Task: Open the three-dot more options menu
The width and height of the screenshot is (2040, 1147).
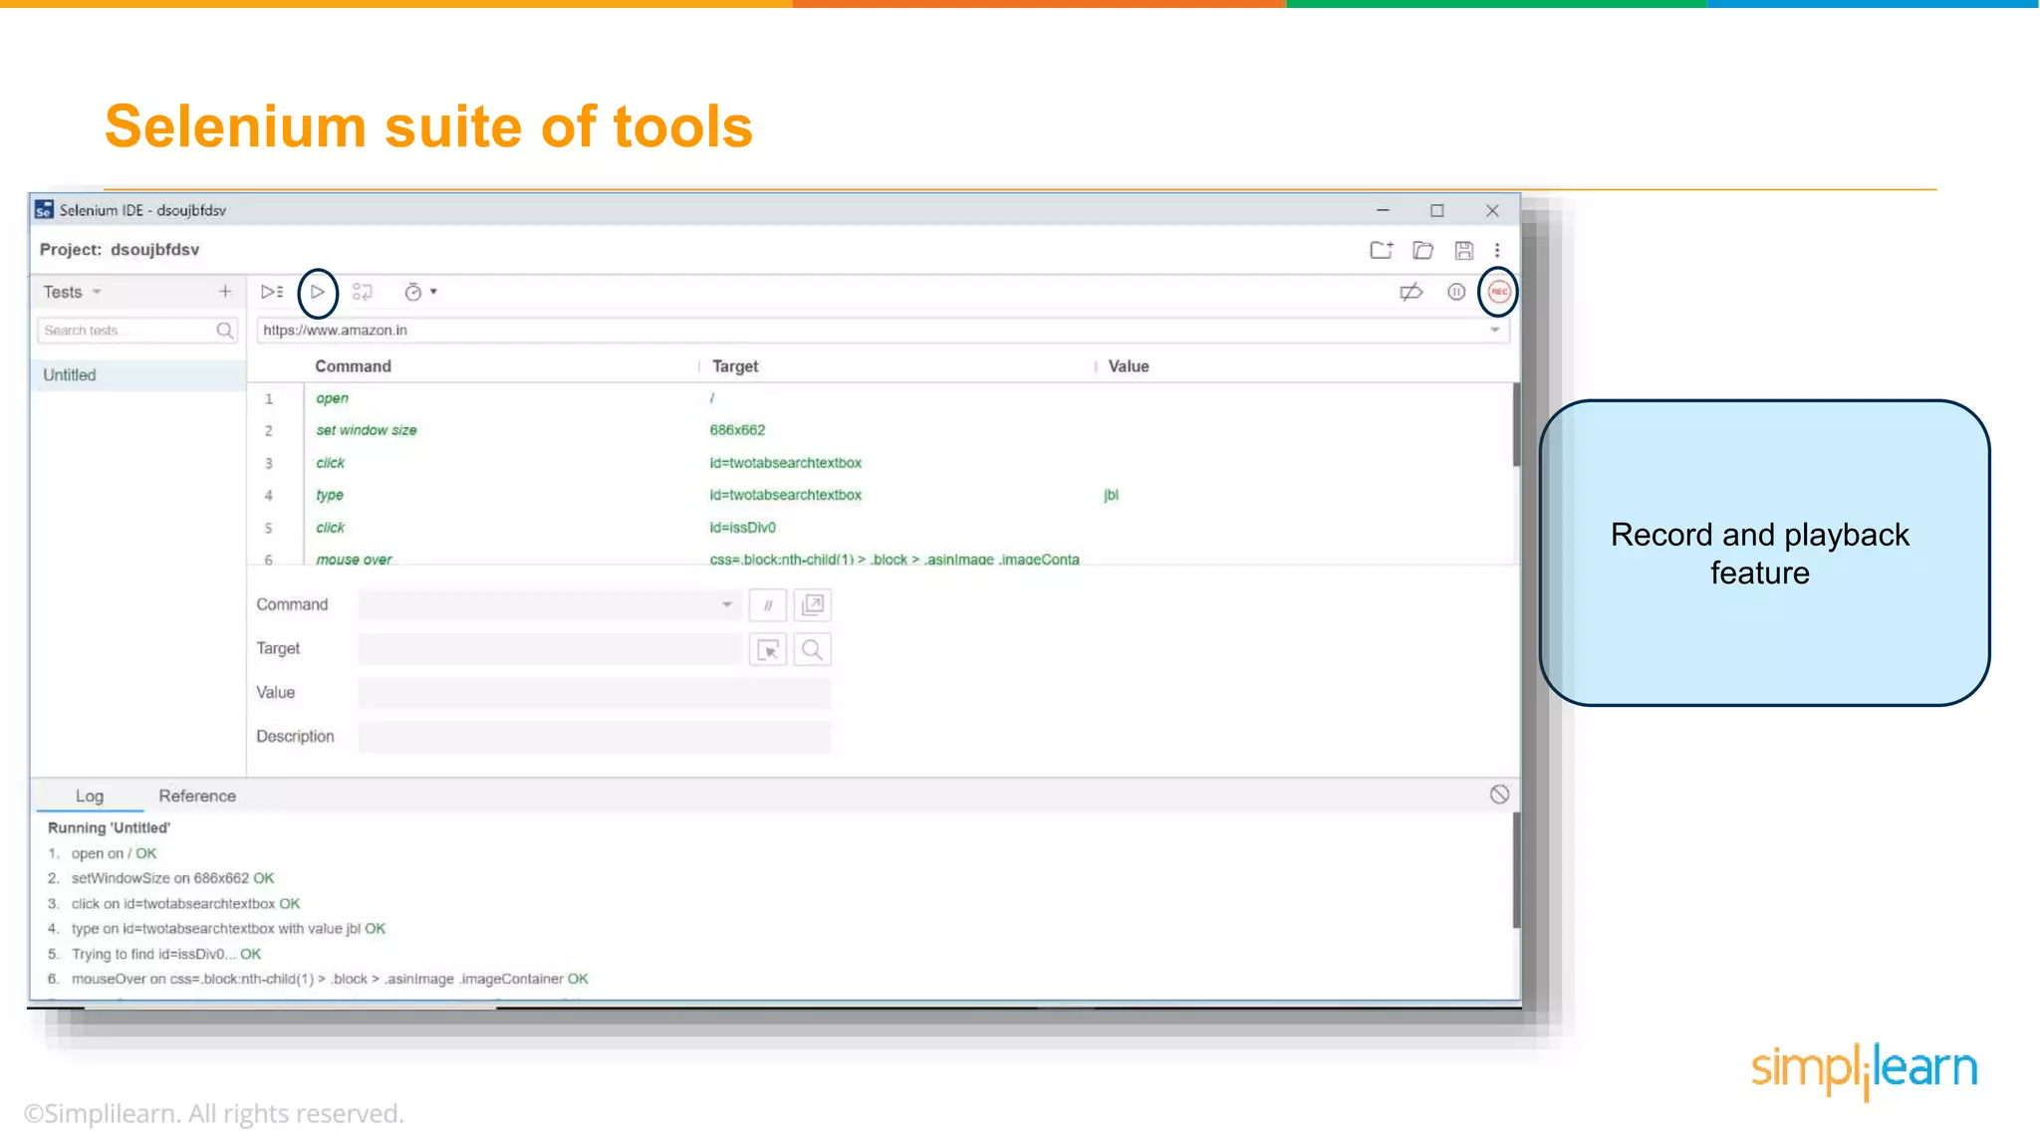Action: pos(1497,250)
